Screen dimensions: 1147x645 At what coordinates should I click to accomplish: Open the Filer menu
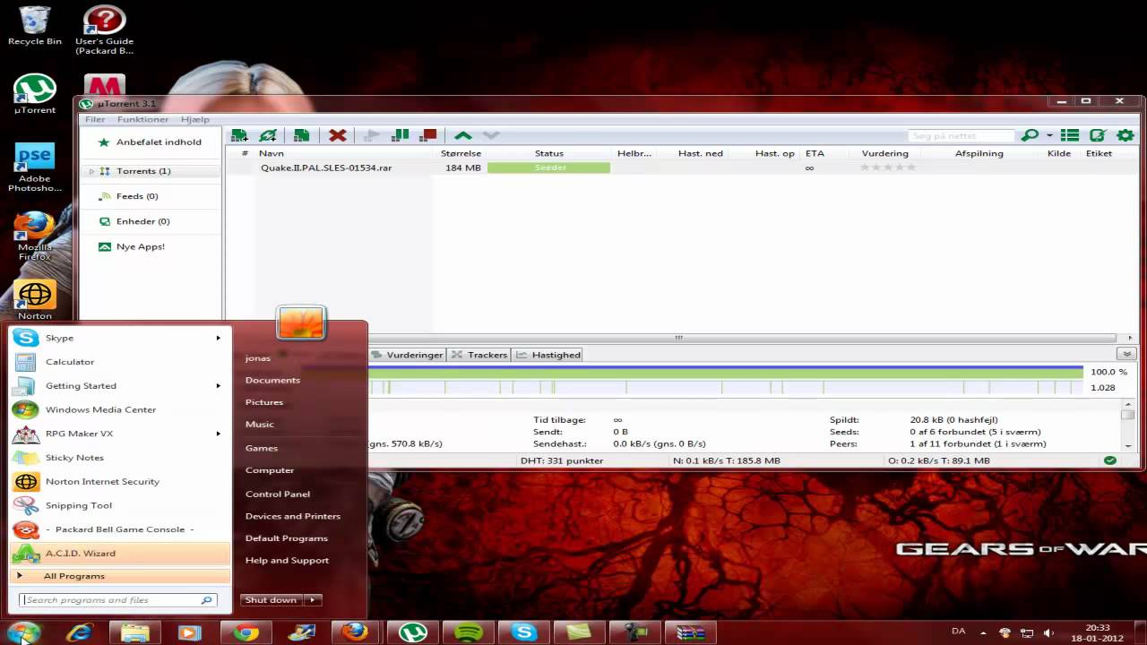[95, 119]
